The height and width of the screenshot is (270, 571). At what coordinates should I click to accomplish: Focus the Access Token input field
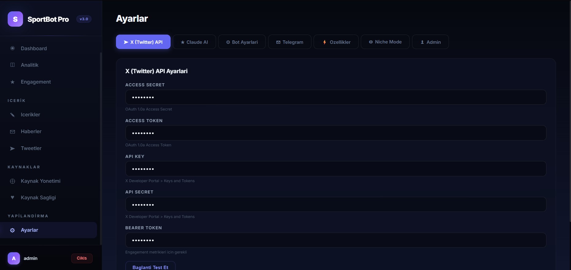point(336,133)
